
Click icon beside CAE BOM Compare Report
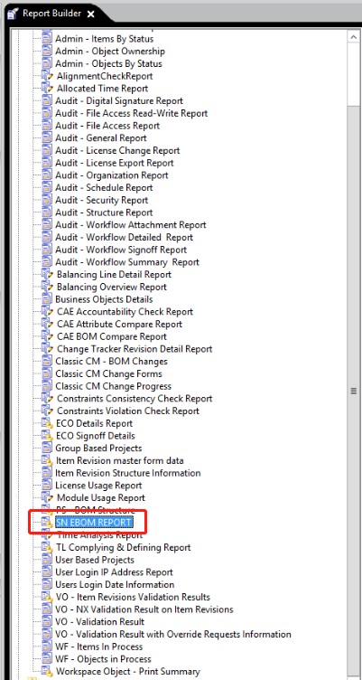47,336
